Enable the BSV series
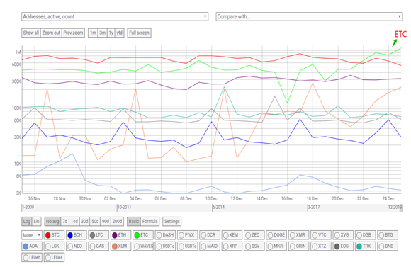The height and width of the screenshot is (267, 411). [x=254, y=246]
